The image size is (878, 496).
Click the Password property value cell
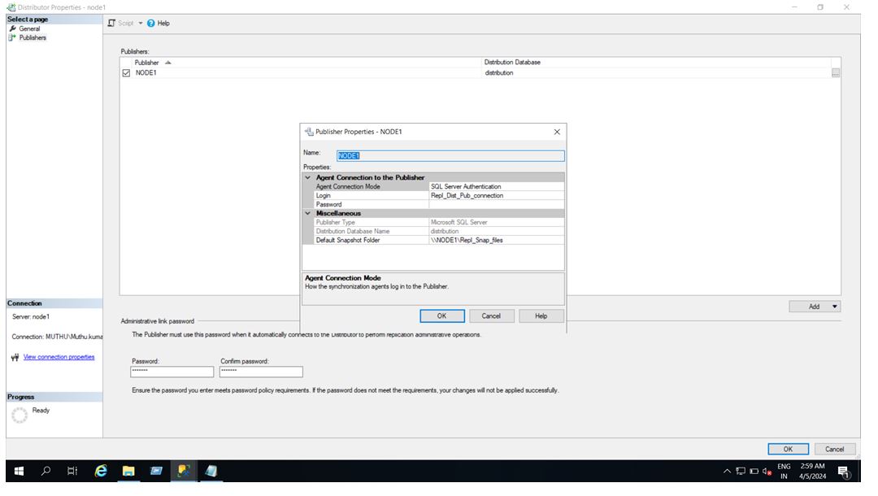pos(496,204)
